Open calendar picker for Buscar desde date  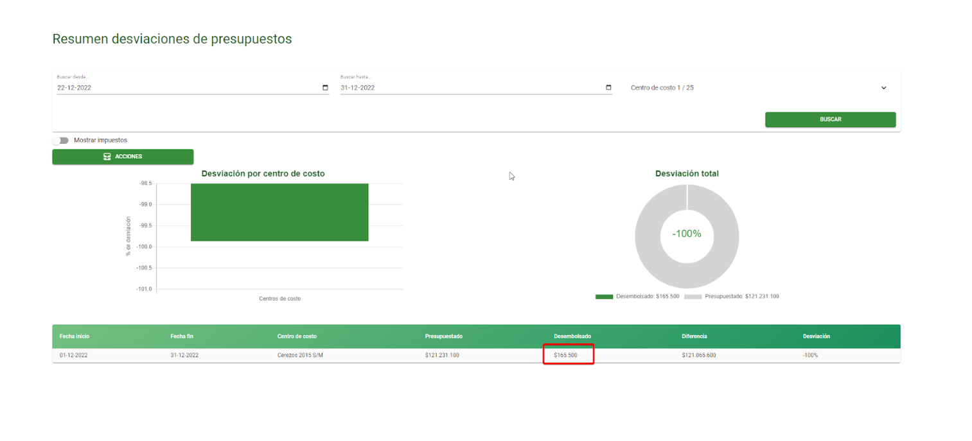[x=325, y=88]
